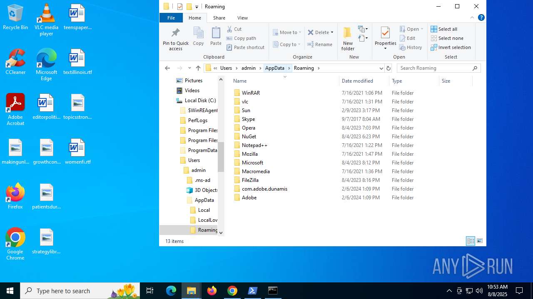Select the VLC media player desktop shortcut
Screen dimensions: 533x299
(46, 20)
